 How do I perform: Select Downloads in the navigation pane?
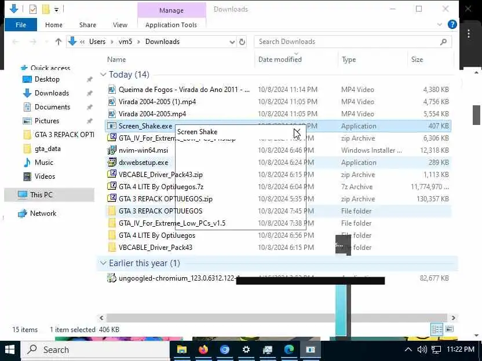52,93
